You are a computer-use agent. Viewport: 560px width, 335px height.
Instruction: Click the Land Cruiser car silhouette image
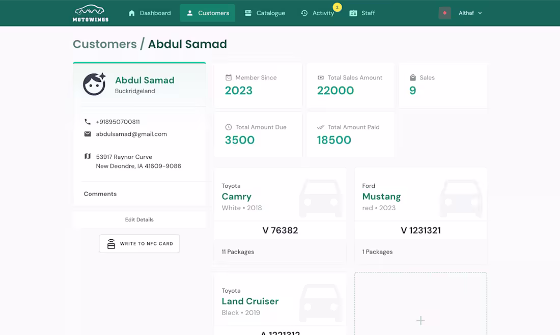click(321, 303)
